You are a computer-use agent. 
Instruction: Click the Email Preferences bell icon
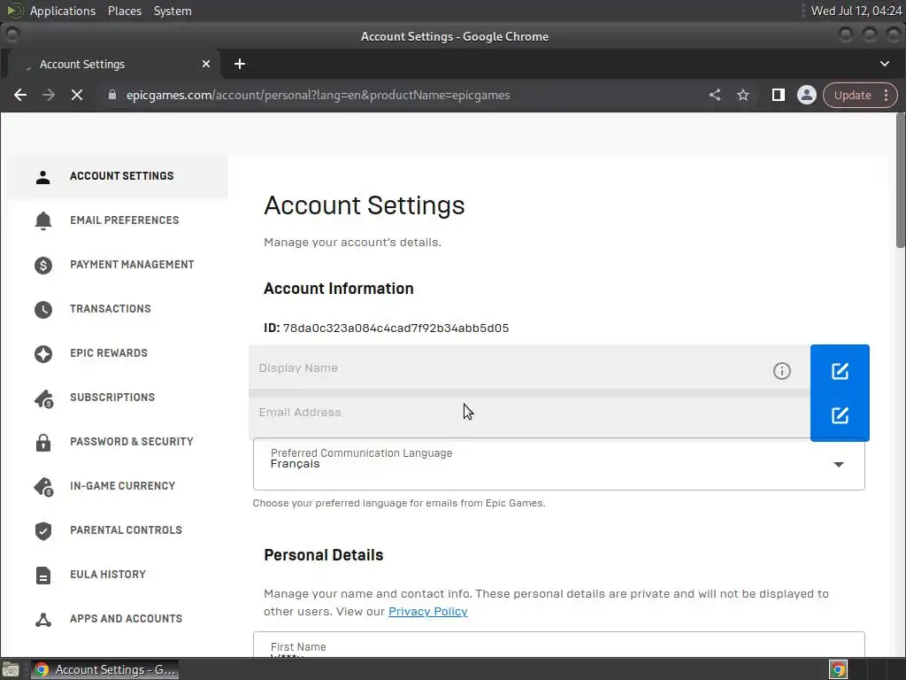point(43,220)
